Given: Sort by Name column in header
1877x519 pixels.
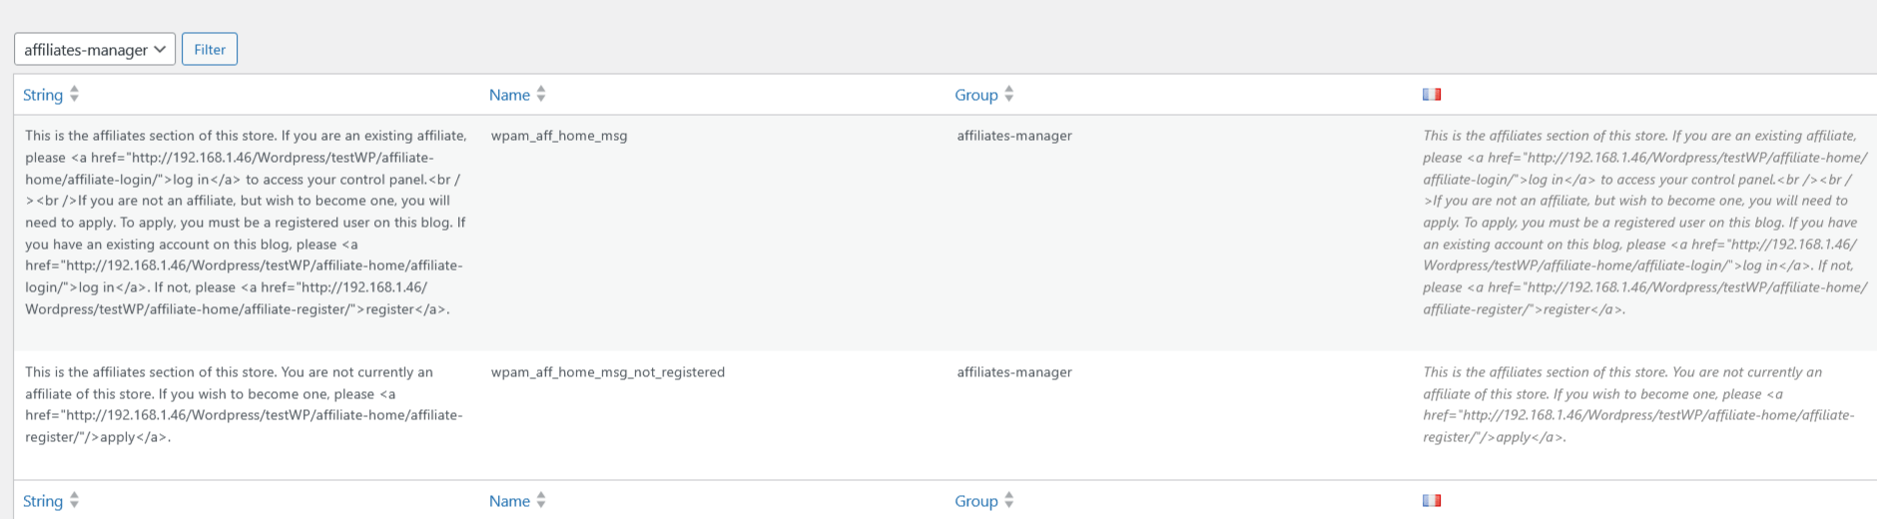Looking at the screenshot, I should tap(509, 95).
